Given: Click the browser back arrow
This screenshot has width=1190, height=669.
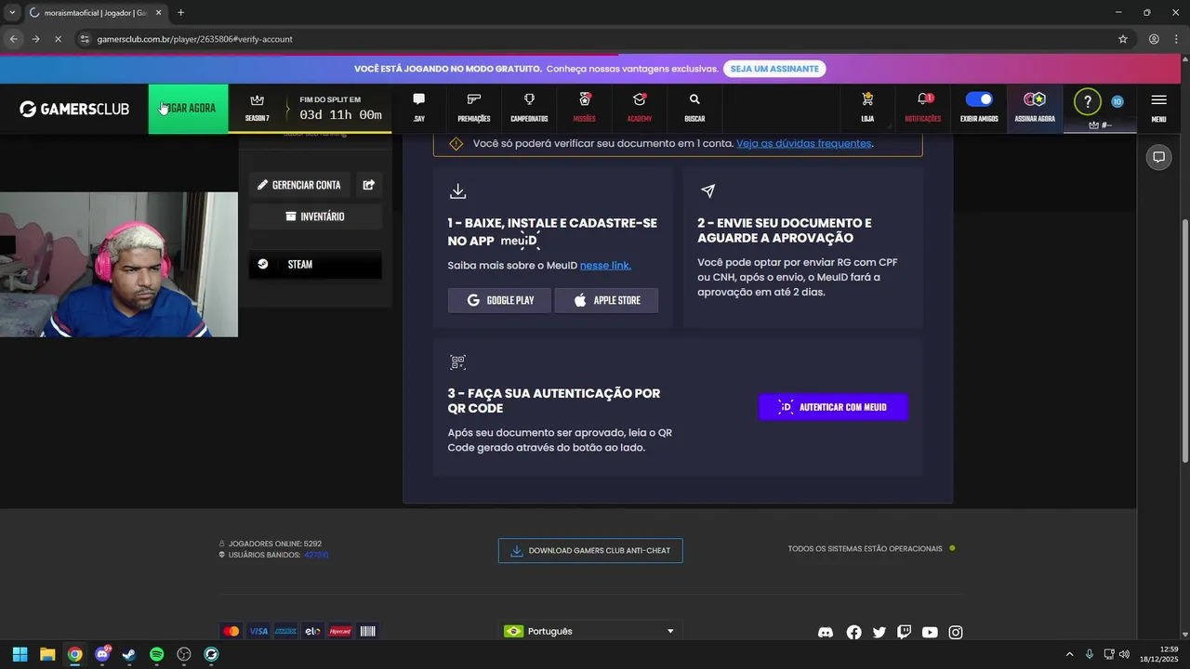Looking at the screenshot, I should [x=13, y=39].
